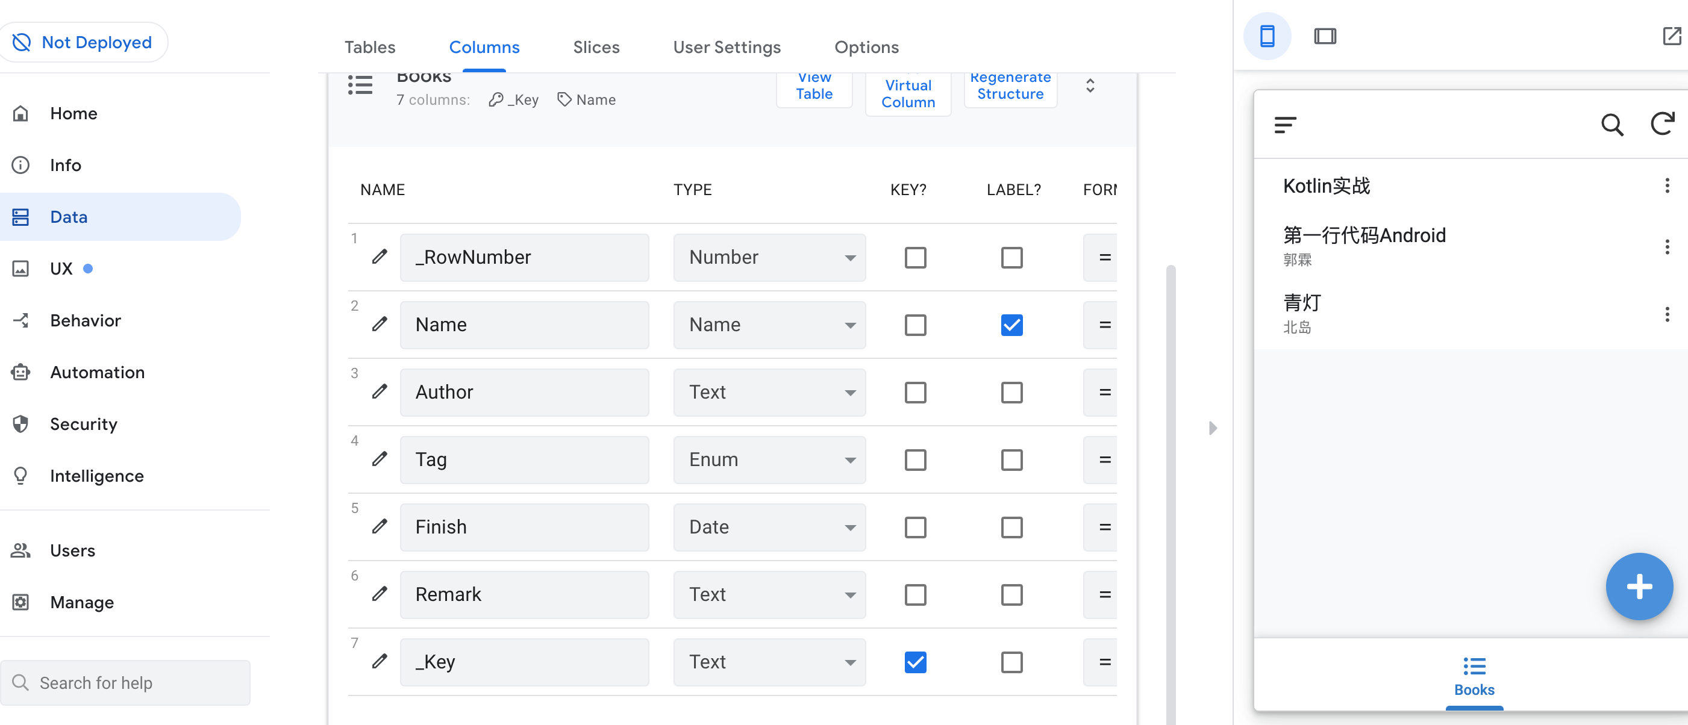Uncheck the LABEL checkbox for Name column
Viewport: 1688px width, 725px height.
1011,325
